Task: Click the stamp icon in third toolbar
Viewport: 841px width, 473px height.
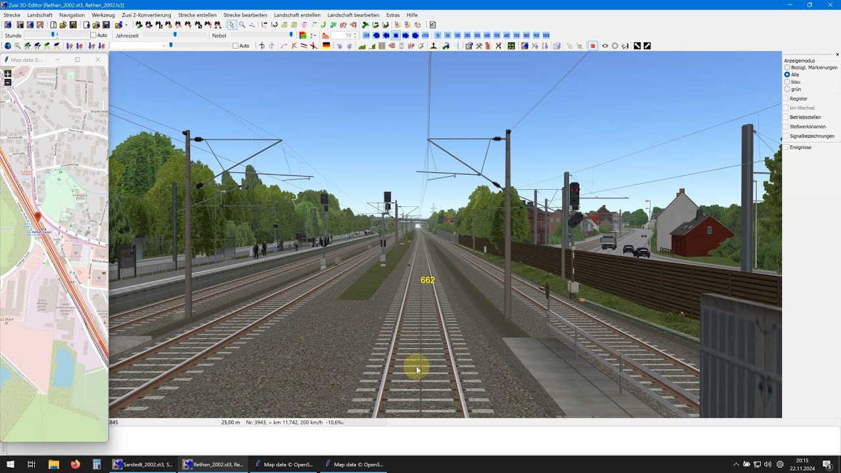Action: coord(434,46)
